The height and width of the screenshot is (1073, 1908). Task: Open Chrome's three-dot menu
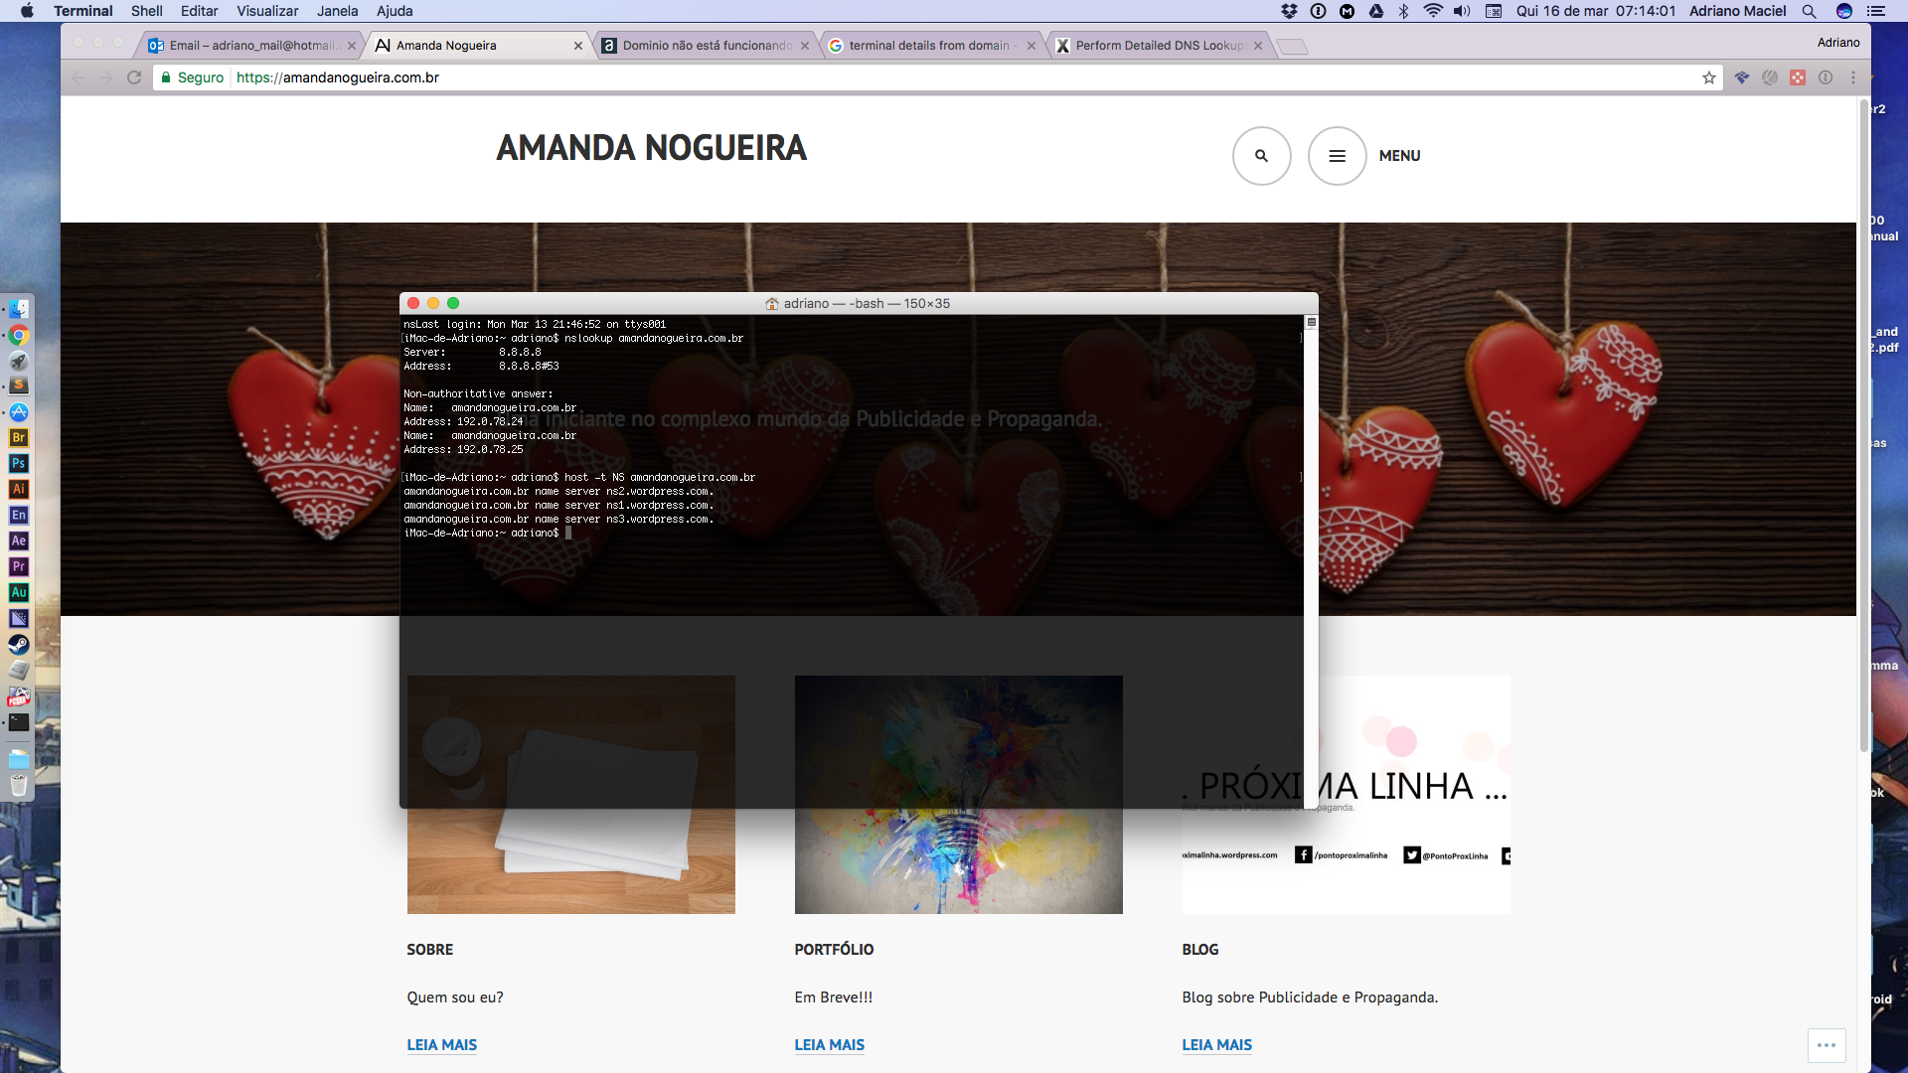pyautogui.click(x=1853, y=77)
